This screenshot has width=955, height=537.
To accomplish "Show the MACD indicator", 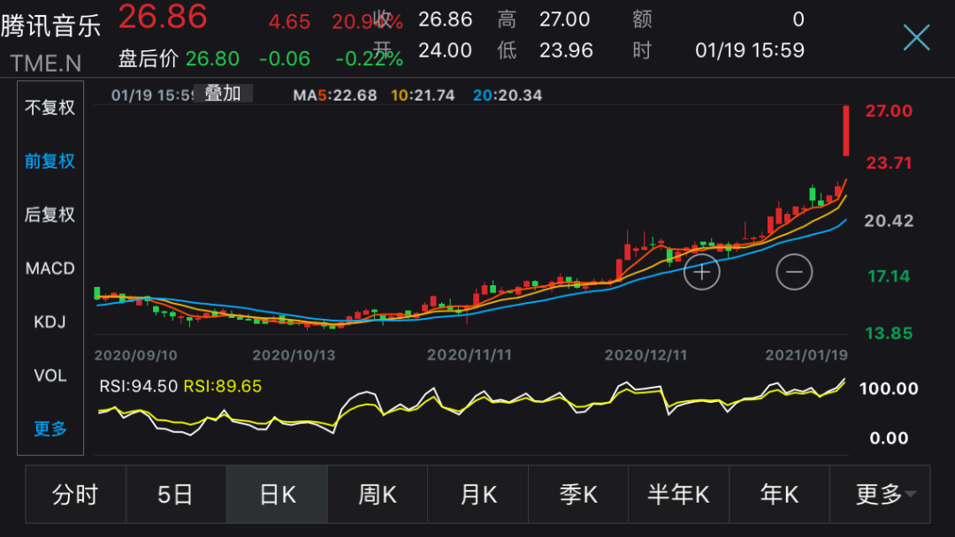I will click(x=50, y=268).
